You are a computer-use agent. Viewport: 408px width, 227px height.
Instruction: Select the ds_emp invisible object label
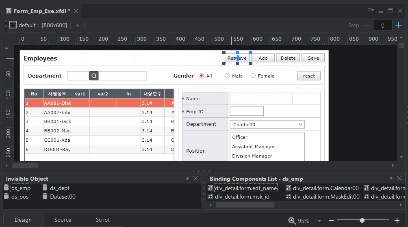[x=21, y=188]
